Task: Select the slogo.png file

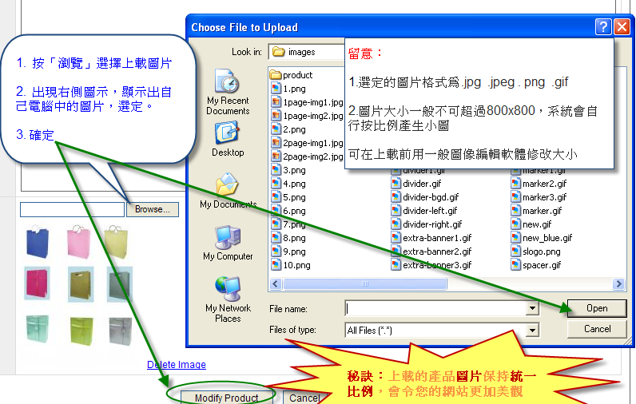Action: [542, 252]
